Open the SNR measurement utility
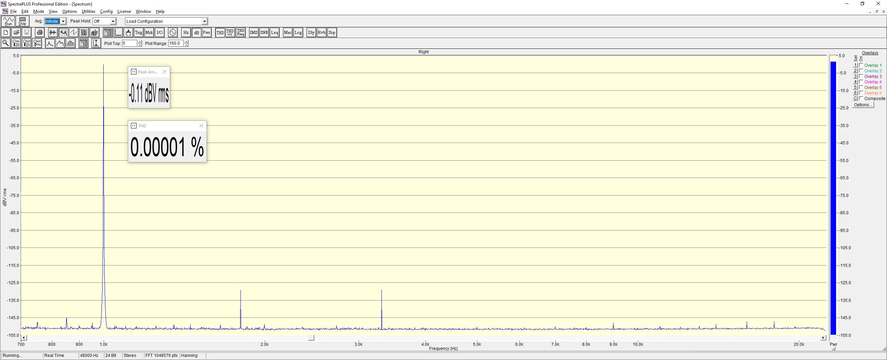887x360 pixels. pos(264,33)
